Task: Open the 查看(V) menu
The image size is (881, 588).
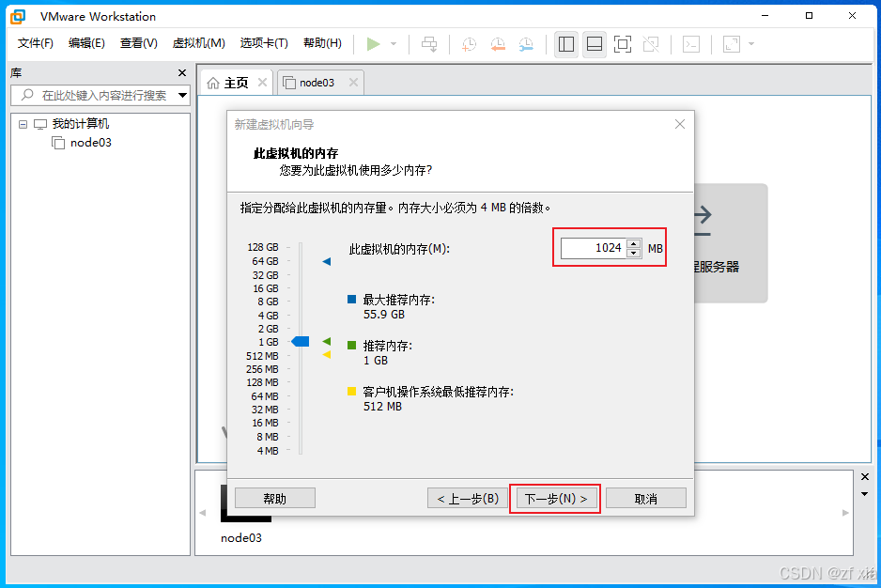Action: (x=139, y=43)
